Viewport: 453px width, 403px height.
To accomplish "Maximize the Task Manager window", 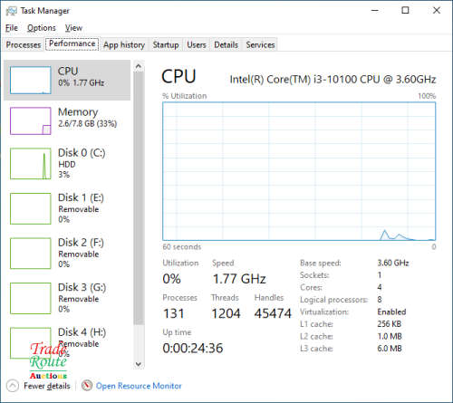I will tap(405, 11).
